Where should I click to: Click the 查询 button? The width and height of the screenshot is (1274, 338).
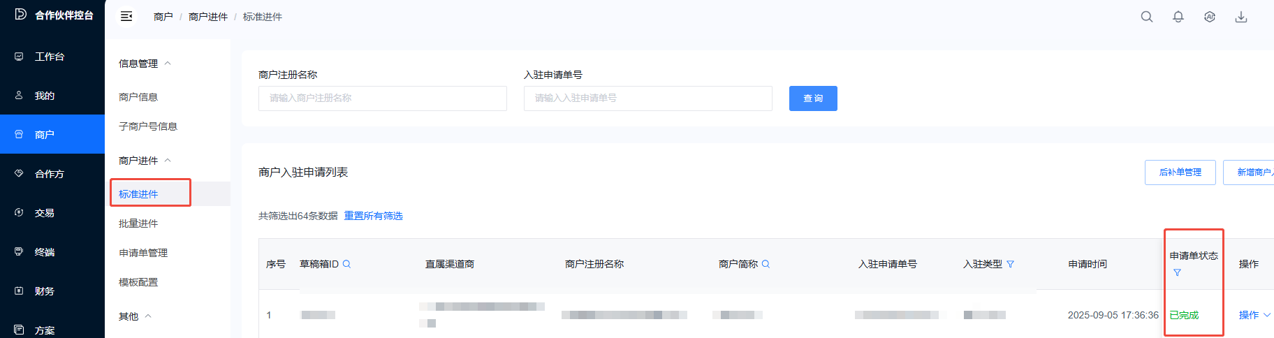point(813,98)
